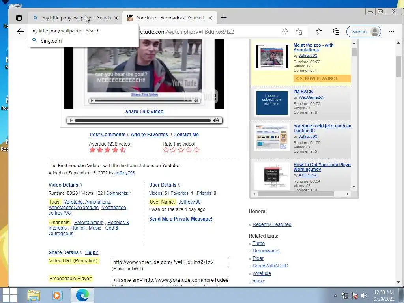Open the Dreamworks related tag
This screenshot has height=303, width=404.
[x=266, y=251]
